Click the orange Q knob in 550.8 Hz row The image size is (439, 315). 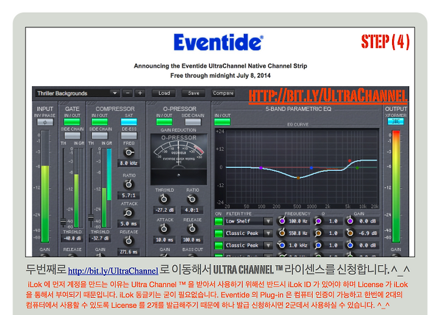click(318, 233)
